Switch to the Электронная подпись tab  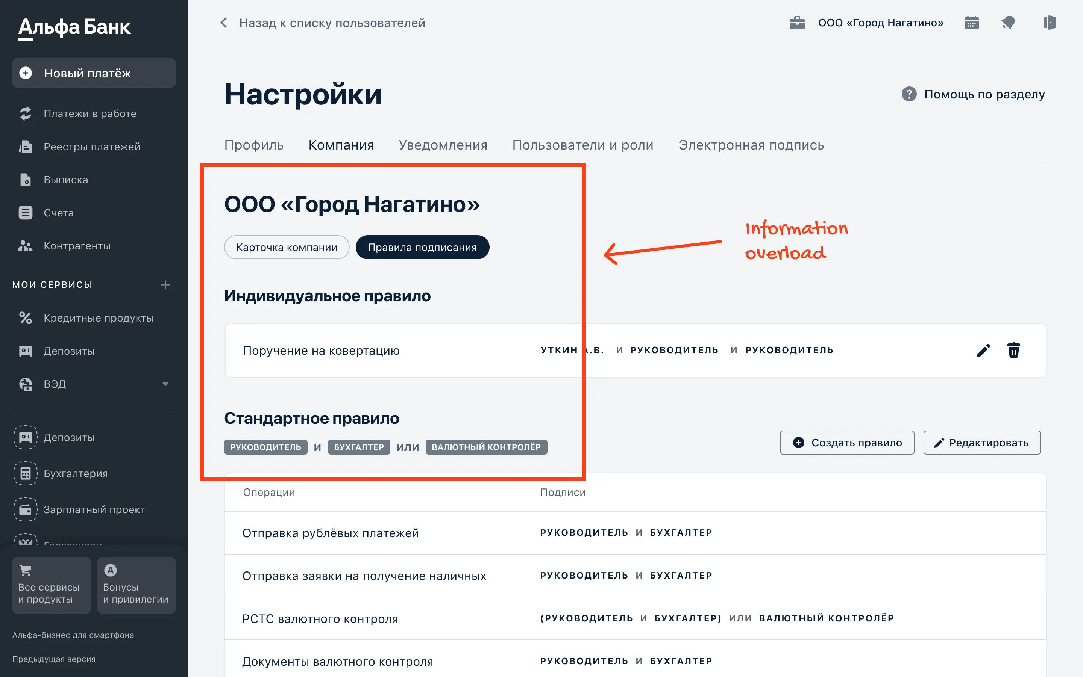tap(751, 145)
